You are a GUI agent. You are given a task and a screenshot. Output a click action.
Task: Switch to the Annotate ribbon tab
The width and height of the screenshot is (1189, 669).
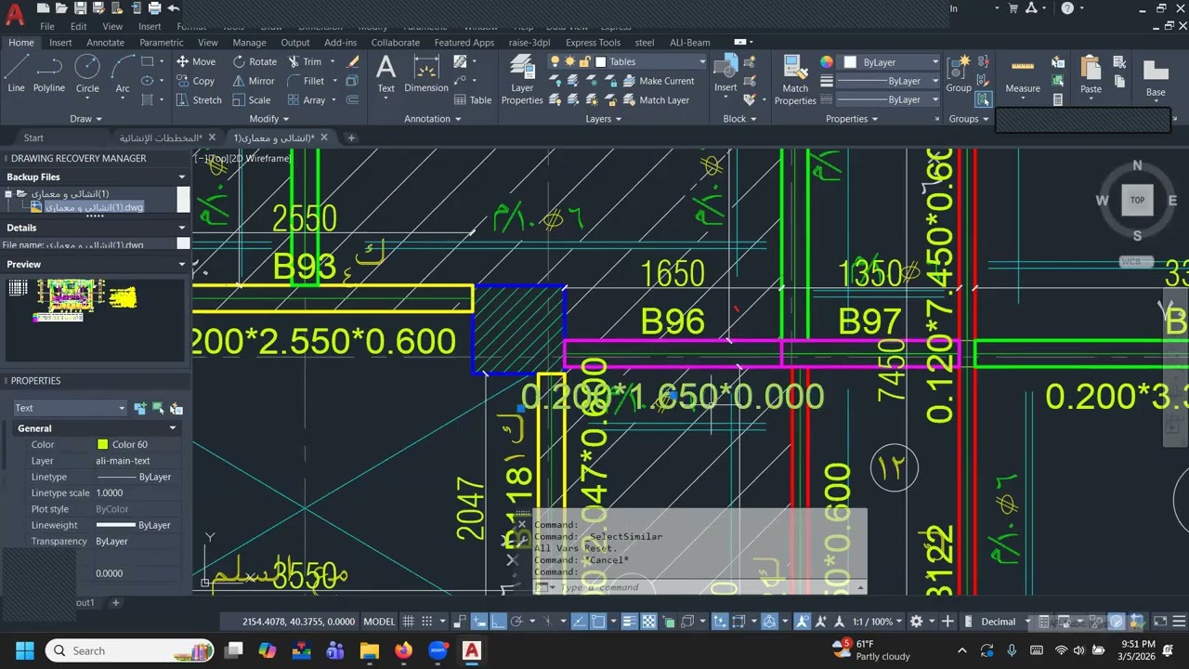[105, 43]
